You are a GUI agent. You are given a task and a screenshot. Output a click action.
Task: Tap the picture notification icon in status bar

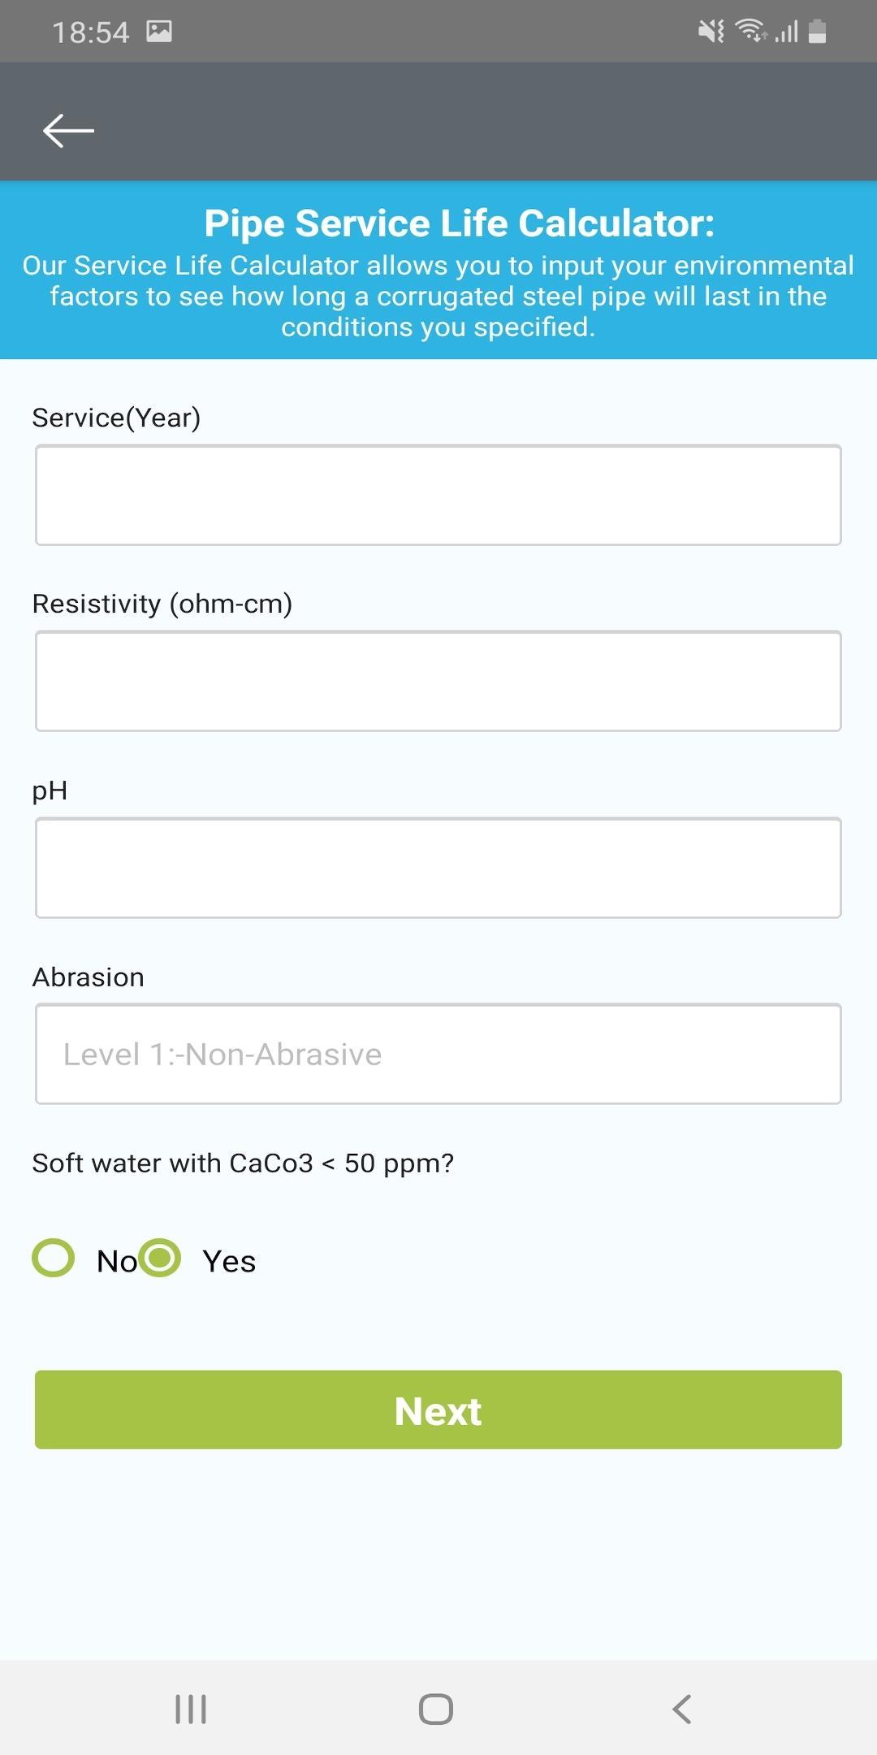pos(159,32)
